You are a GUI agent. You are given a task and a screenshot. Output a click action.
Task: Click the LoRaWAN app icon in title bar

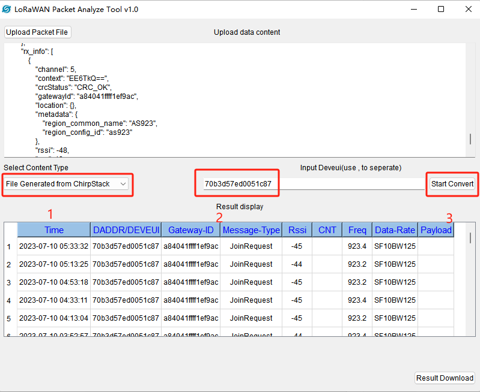coord(7,9)
